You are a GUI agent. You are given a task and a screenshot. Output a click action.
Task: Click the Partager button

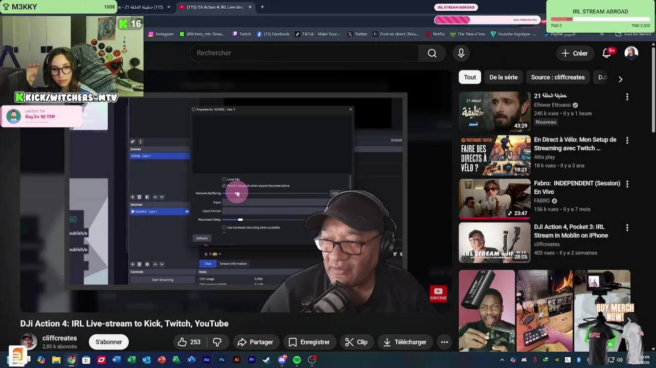click(255, 342)
